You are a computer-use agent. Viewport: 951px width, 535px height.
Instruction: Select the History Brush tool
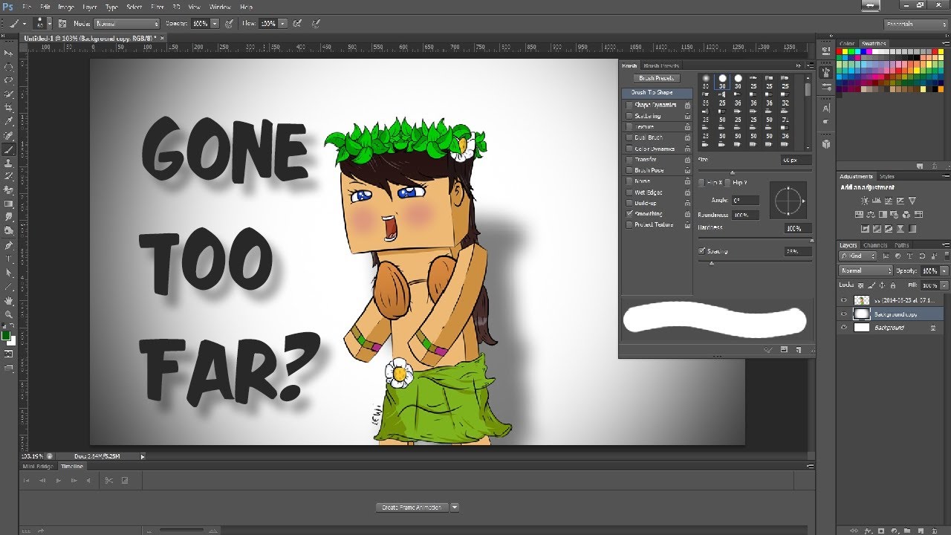click(9, 176)
